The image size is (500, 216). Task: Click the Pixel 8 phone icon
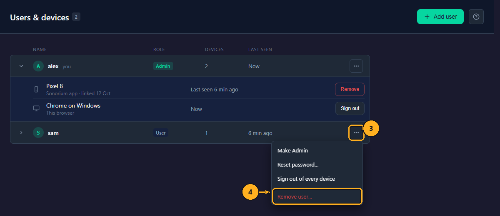[x=36, y=89]
